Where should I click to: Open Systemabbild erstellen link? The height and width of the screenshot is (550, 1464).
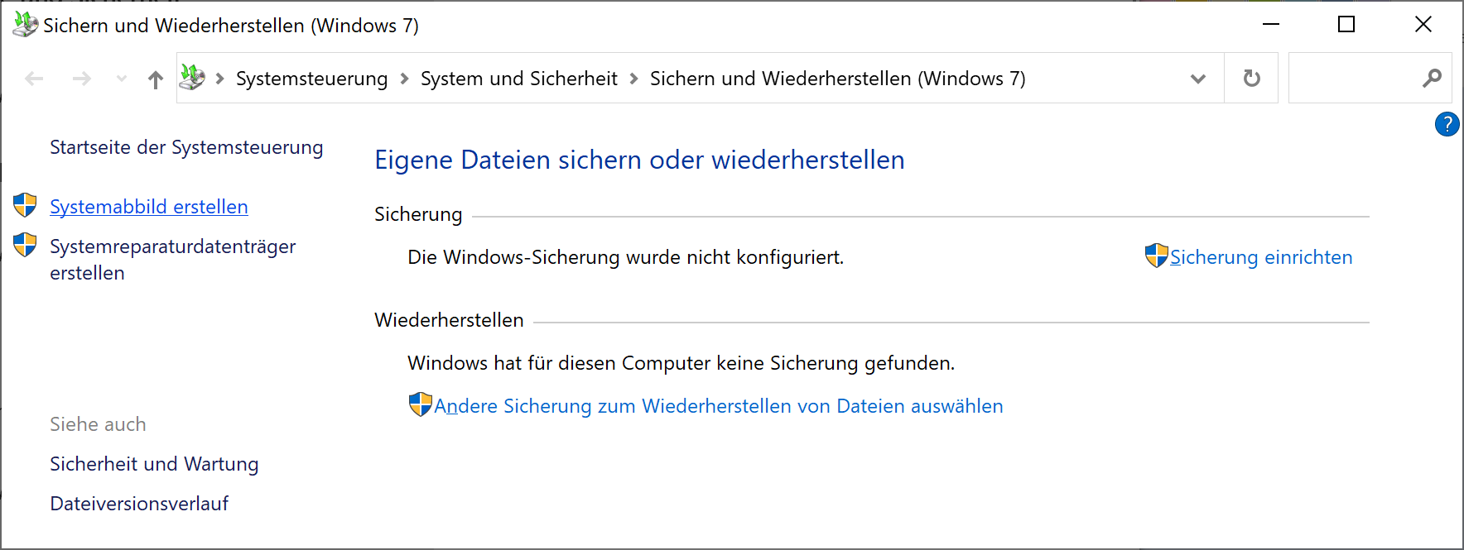tap(149, 207)
